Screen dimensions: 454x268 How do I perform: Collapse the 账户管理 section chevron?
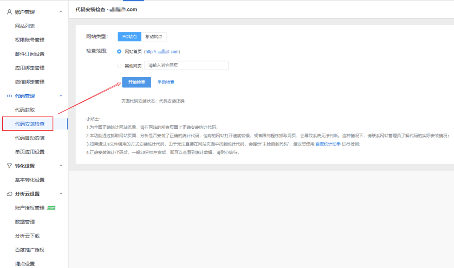pos(61,12)
